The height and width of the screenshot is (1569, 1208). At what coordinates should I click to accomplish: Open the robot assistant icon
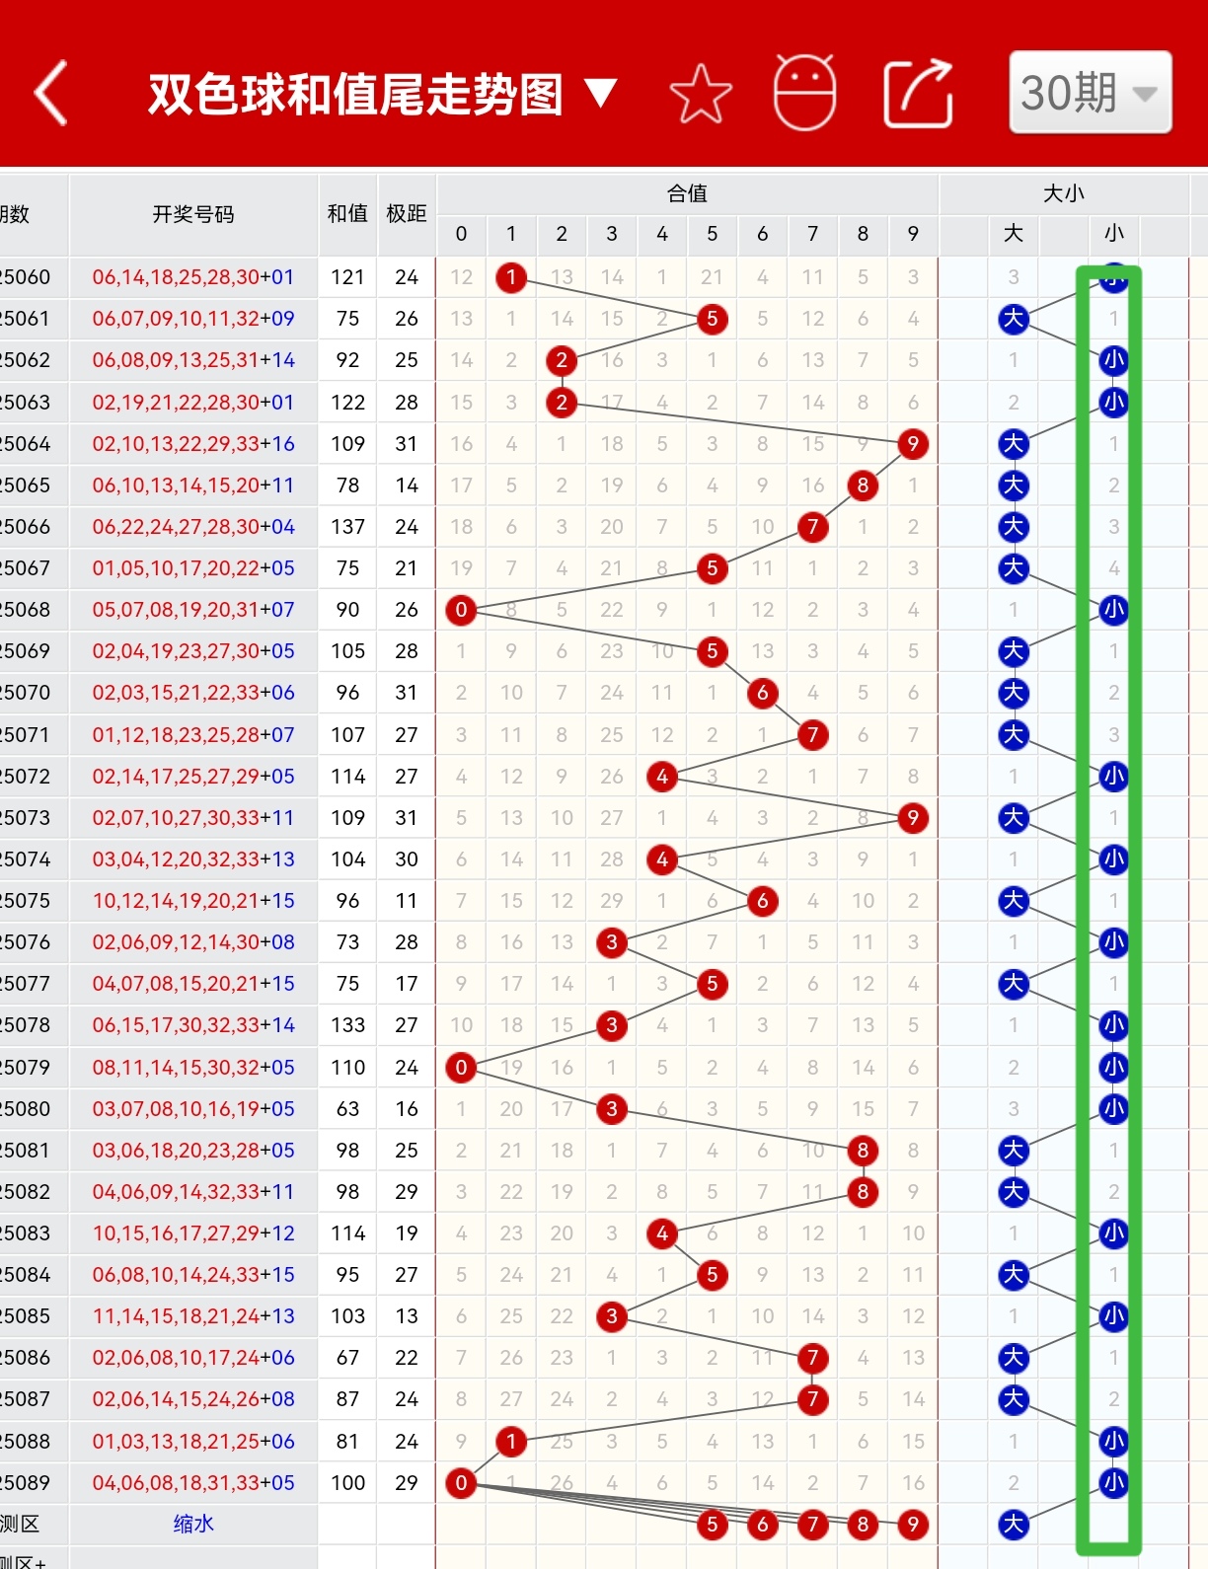pos(804,92)
